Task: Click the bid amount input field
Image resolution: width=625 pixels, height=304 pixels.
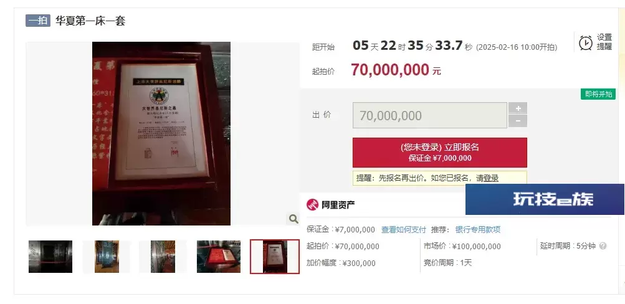Action: [x=430, y=115]
